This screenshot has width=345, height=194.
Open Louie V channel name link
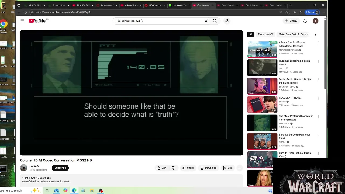click(x=34, y=166)
